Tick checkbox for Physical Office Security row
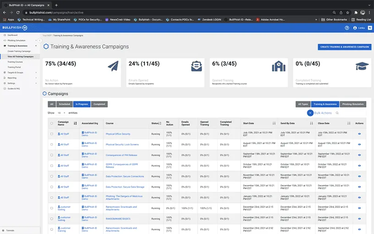374x234 pixels. click(51, 134)
